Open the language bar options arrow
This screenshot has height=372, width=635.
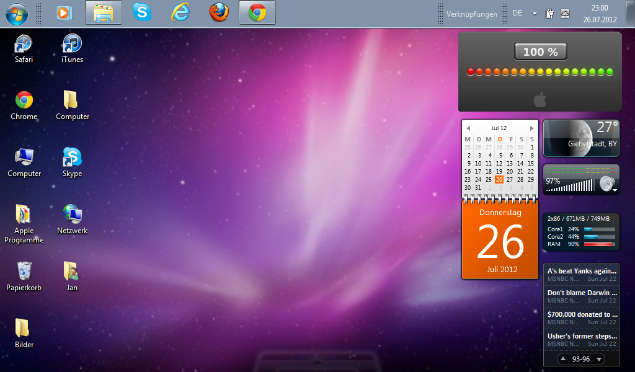coord(535,14)
